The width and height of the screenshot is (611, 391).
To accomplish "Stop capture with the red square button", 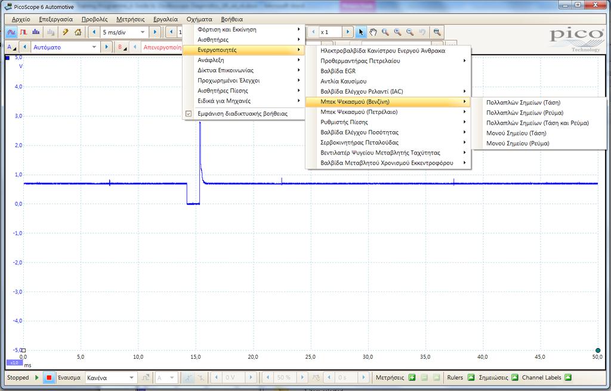I will tap(49, 377).
